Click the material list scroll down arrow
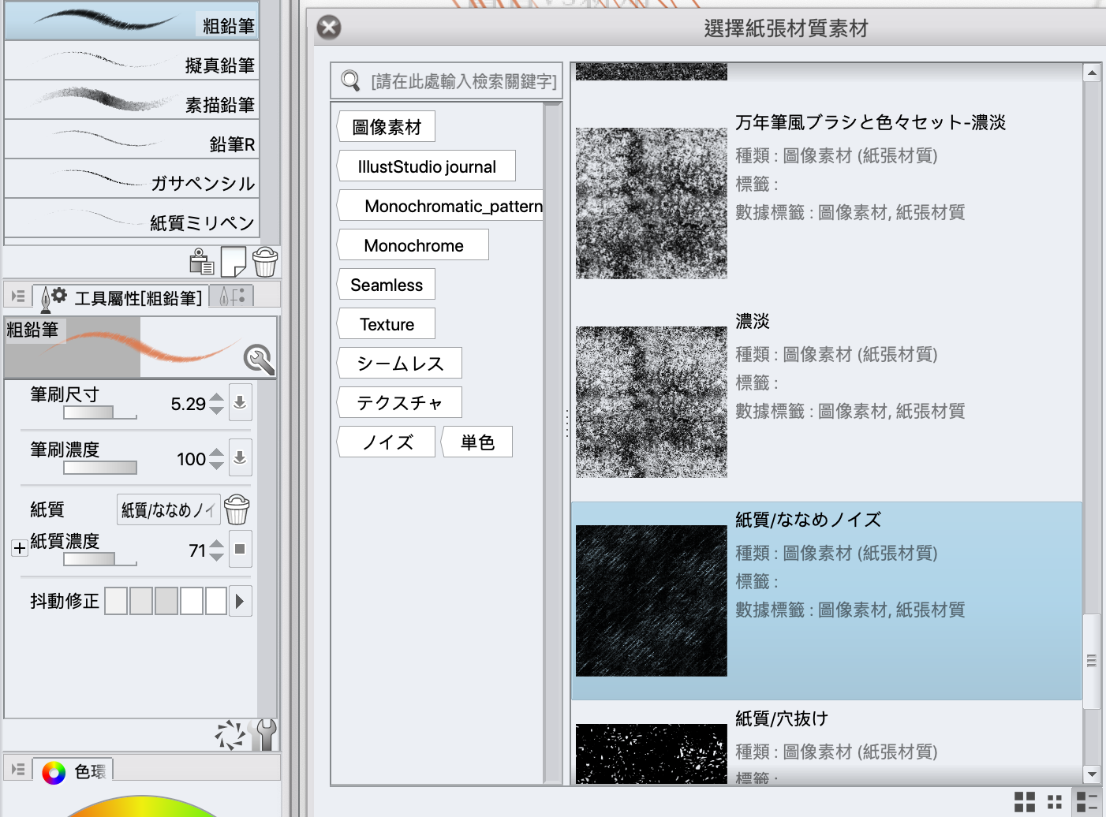 (x=1092, y=774)
